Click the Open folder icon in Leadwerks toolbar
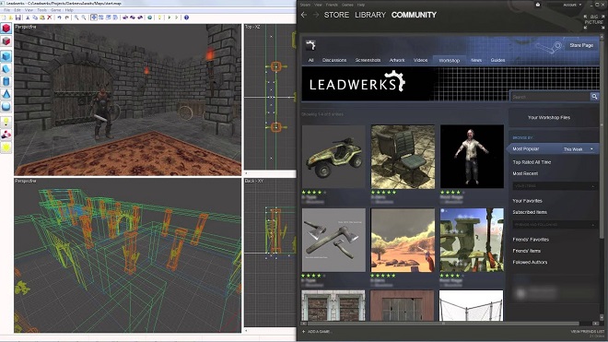 pyautogui.click(x=10, y=18)
